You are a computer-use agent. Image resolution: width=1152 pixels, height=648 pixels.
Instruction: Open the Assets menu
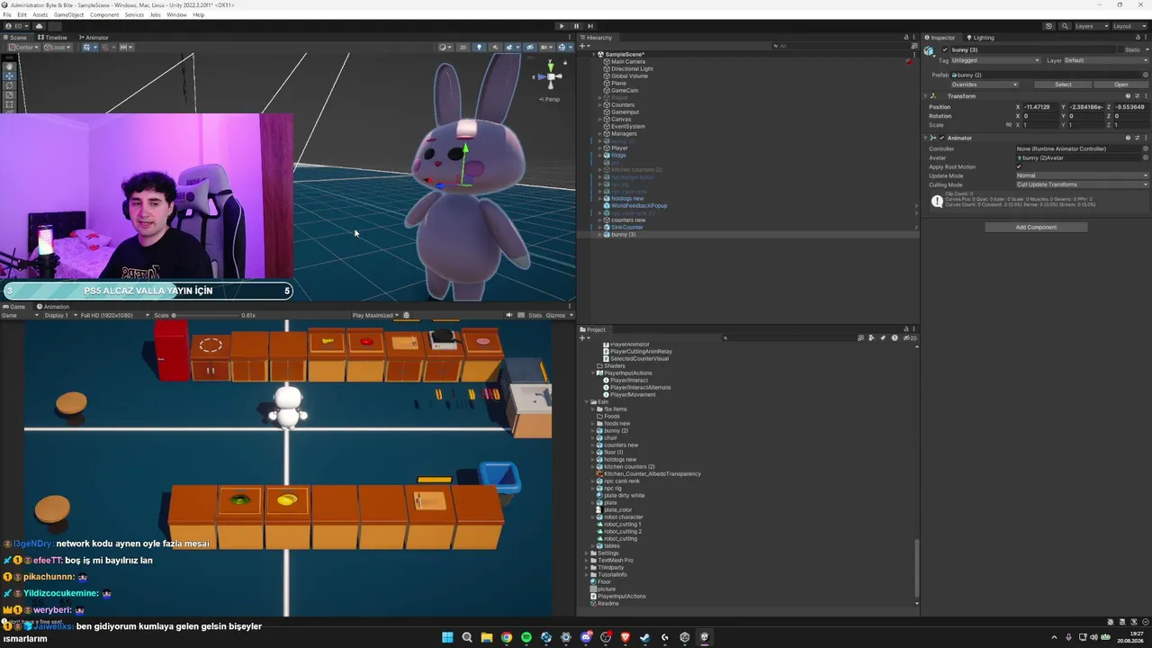40,14
